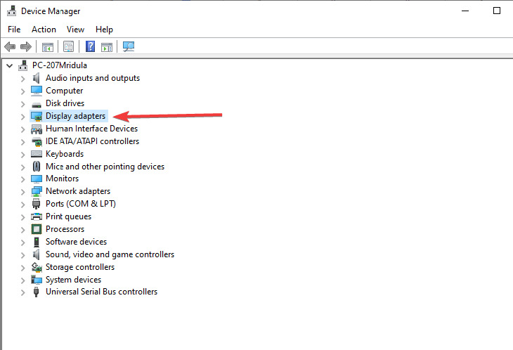The width and height of the screenshot is (513, 350).
Task: Click the Processors chip icon
Action: pyautogui.click(x=37, y=229)
